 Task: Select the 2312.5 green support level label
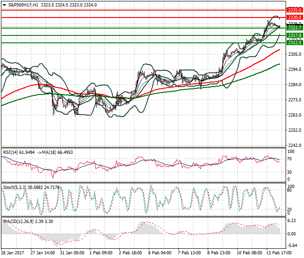[294, 43]
